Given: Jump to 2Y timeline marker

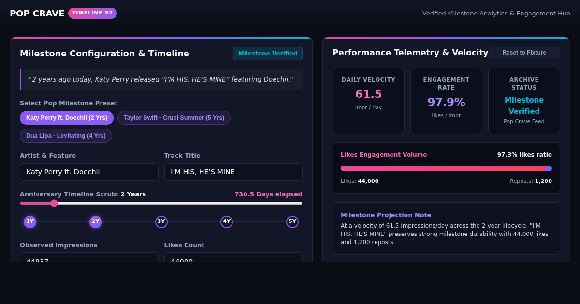Looking at the screenshot, I should pyautogui.click(x=96, y=222).
